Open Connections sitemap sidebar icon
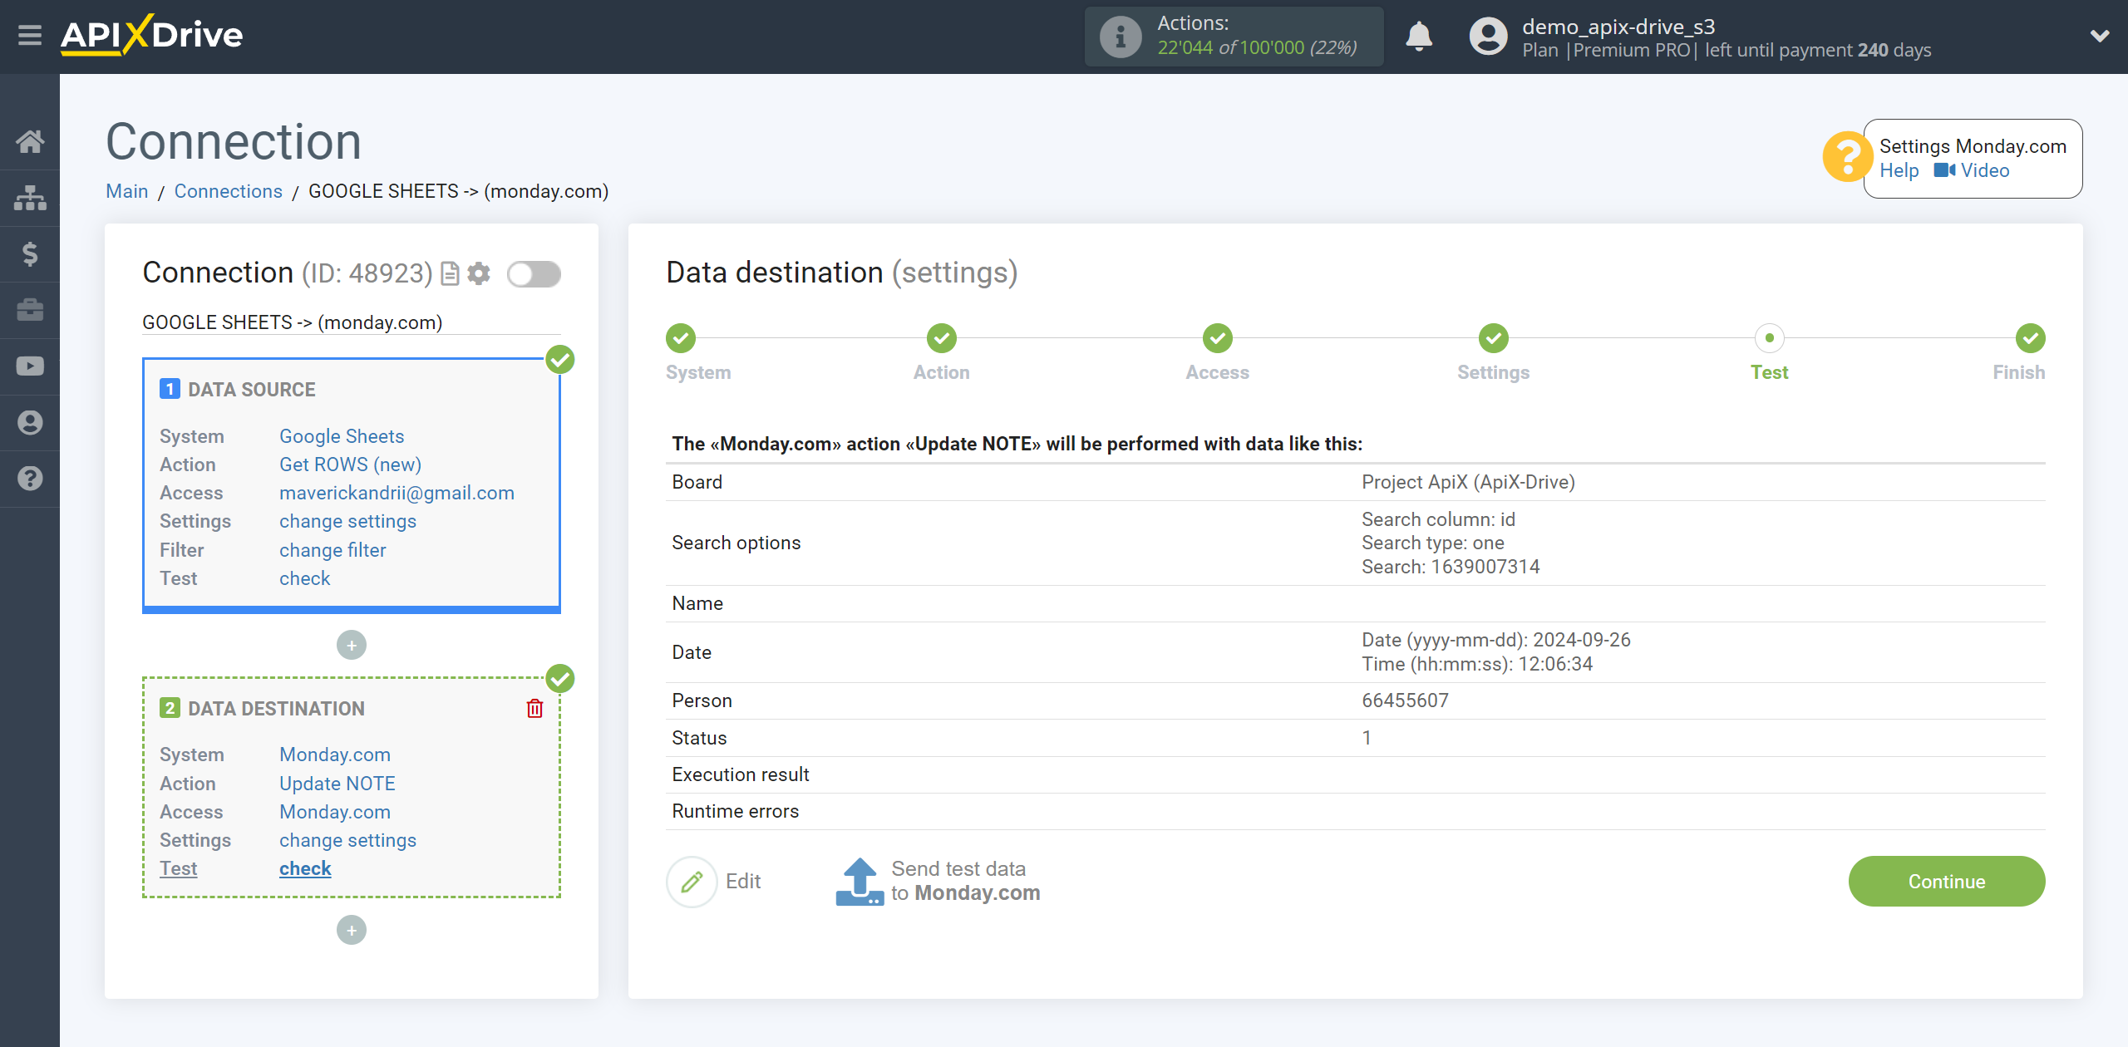 [30, 198]
